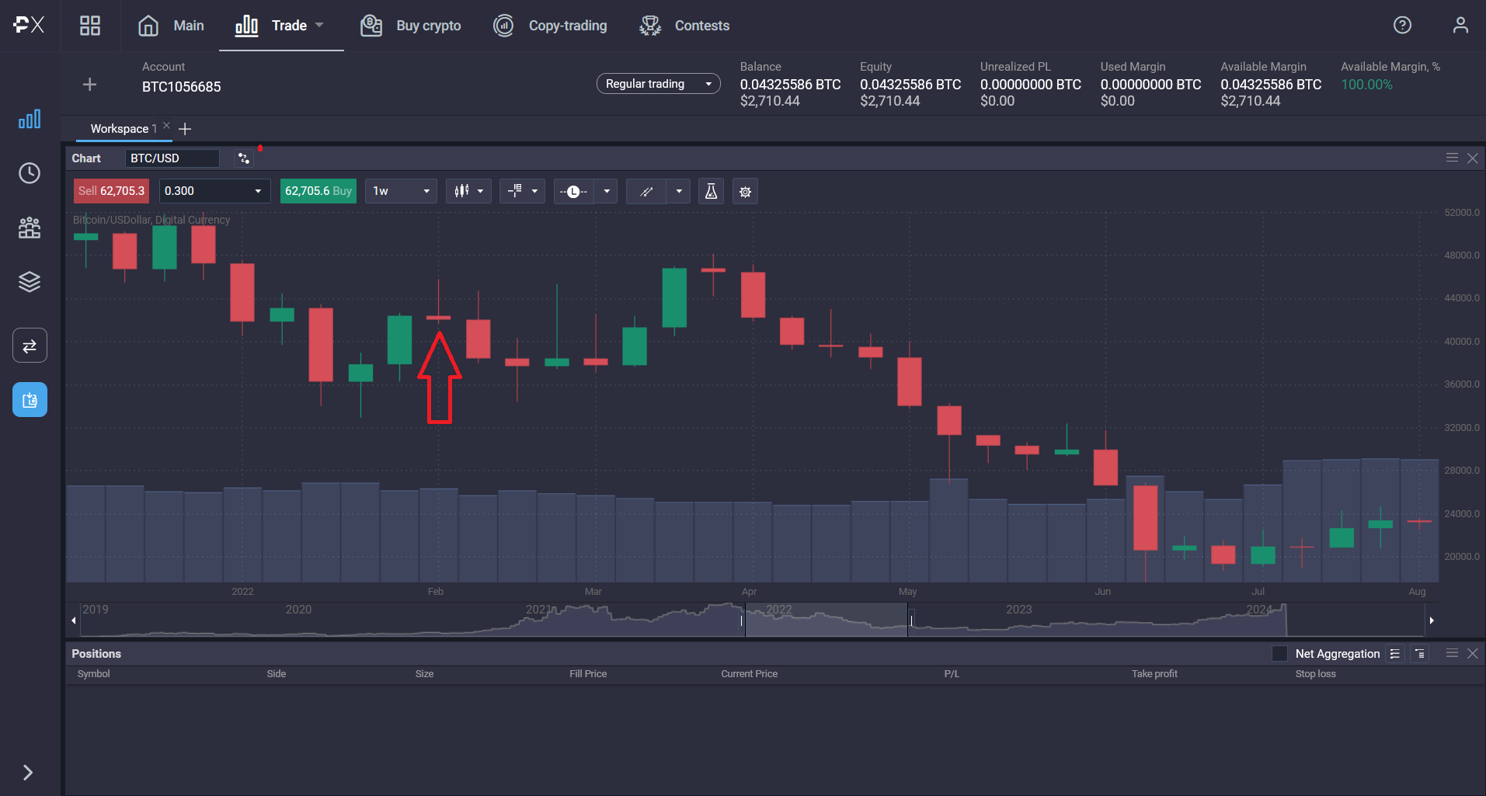Select the chart bars sidebar icon
Viewport: 1486px width, 796px height.
(30, 119)
